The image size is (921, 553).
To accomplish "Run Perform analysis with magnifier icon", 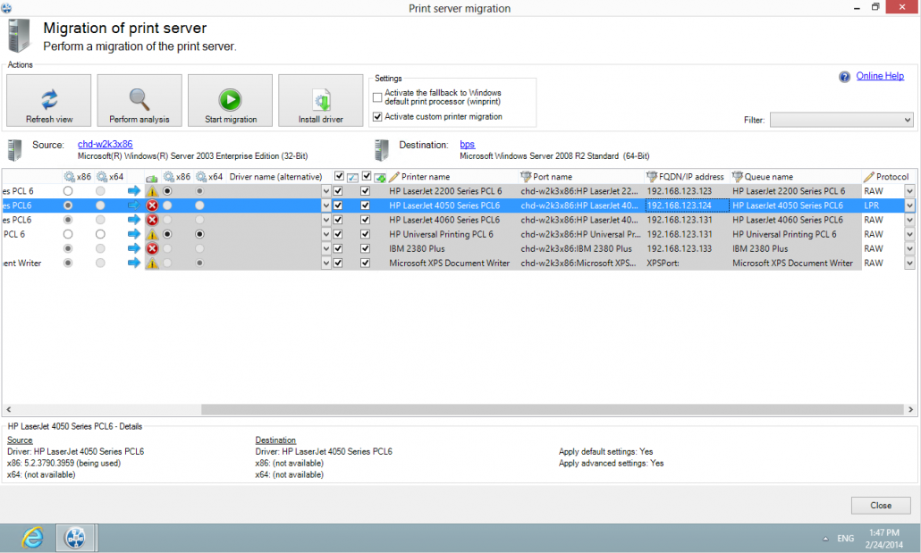I will [139, 100].
